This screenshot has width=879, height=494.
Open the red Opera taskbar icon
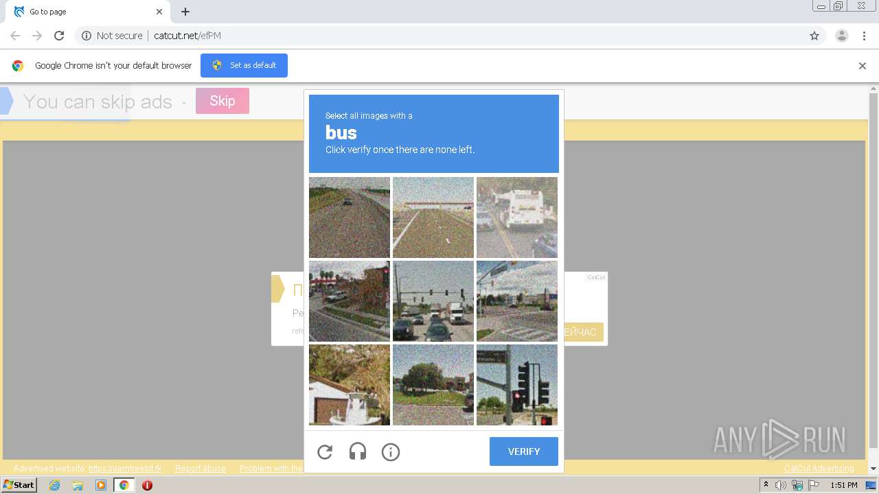tap(147, 485)
